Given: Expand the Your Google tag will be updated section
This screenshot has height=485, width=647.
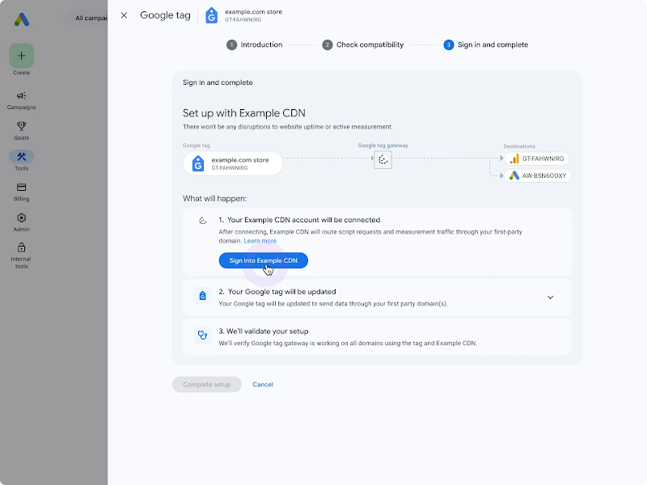Looking at the screenshot, I should (x=550, y=297).
